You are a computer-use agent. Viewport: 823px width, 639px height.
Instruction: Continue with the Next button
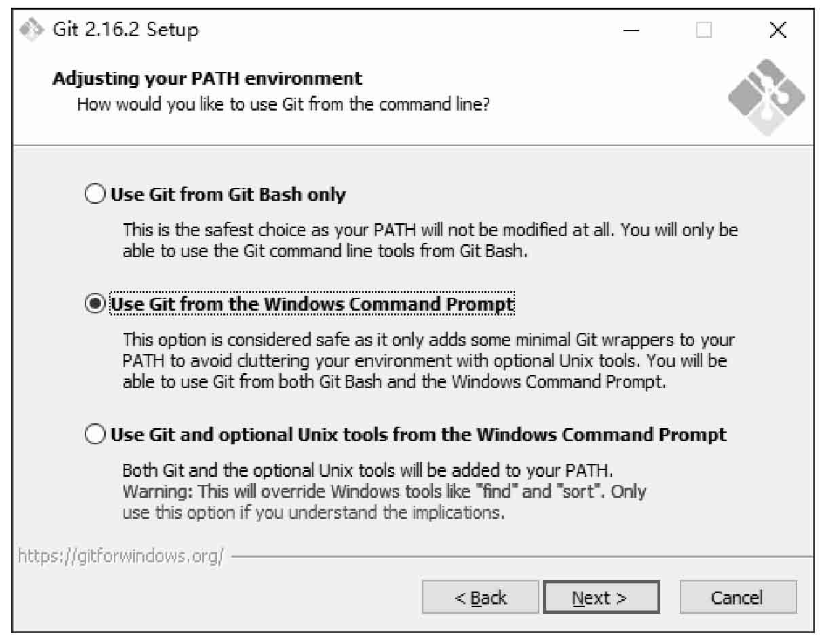tap(601, 598)
